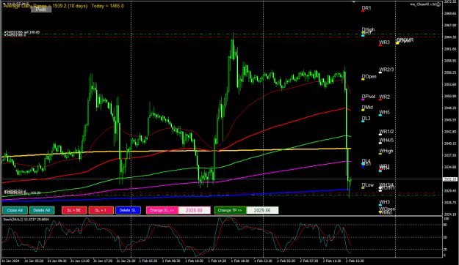Click the 2 Feb 15:30 time axis label
459x265 pixels.
355,261
